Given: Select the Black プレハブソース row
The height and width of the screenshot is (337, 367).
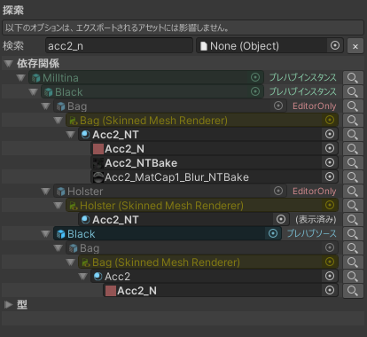Looking at the screenshot, I should (x=167, y=234).
